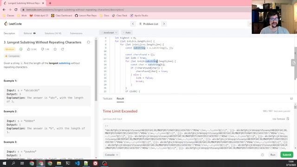Screen dimensions: 297x167
Task: Reload the page
Action: (16, 10)
